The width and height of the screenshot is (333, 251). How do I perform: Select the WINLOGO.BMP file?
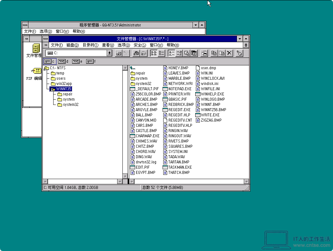(210, 99)
